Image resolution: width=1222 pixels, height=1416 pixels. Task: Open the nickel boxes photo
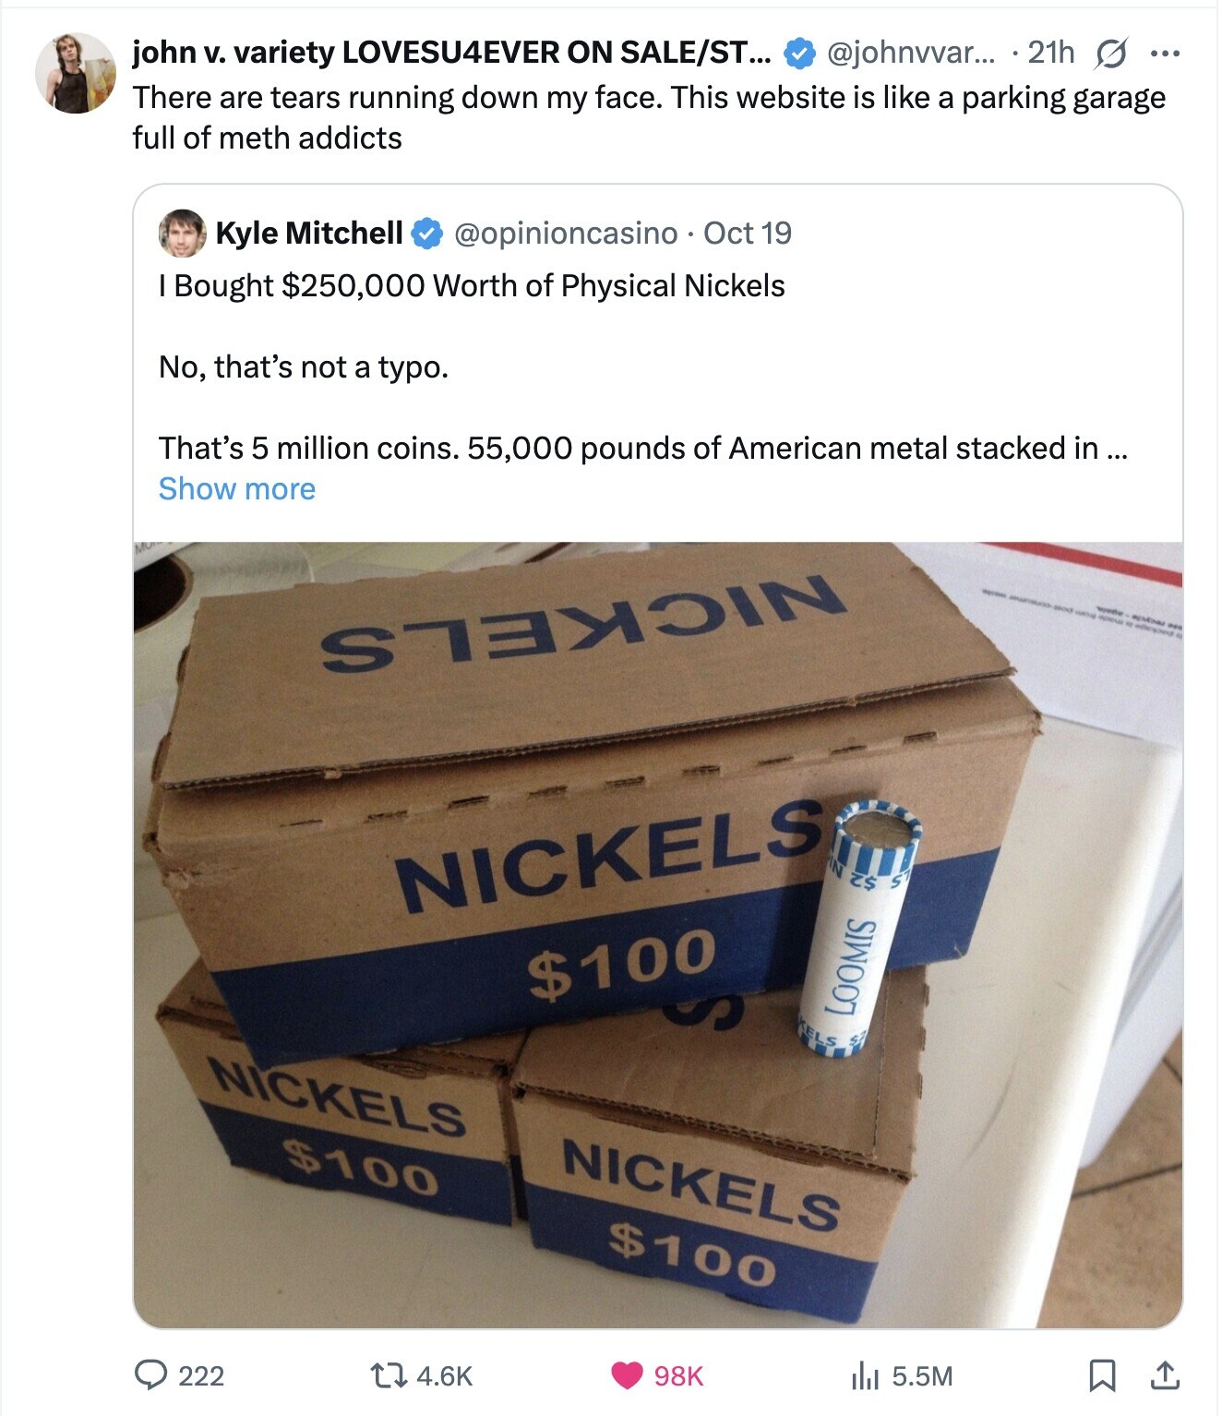(657, 934)
